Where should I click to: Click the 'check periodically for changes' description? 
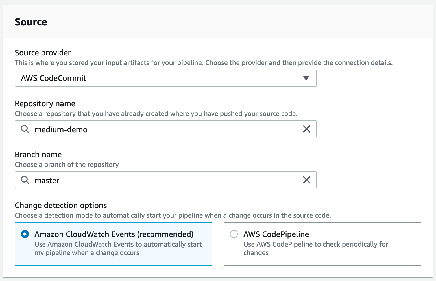tap(316, 248)
